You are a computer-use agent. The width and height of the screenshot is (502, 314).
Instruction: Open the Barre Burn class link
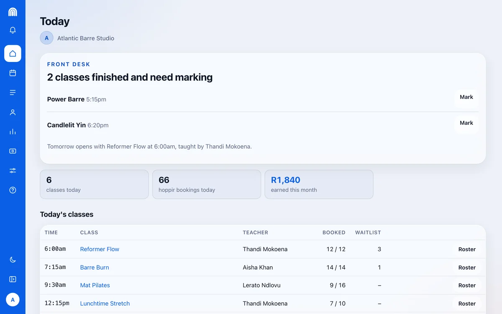[95, 268]
